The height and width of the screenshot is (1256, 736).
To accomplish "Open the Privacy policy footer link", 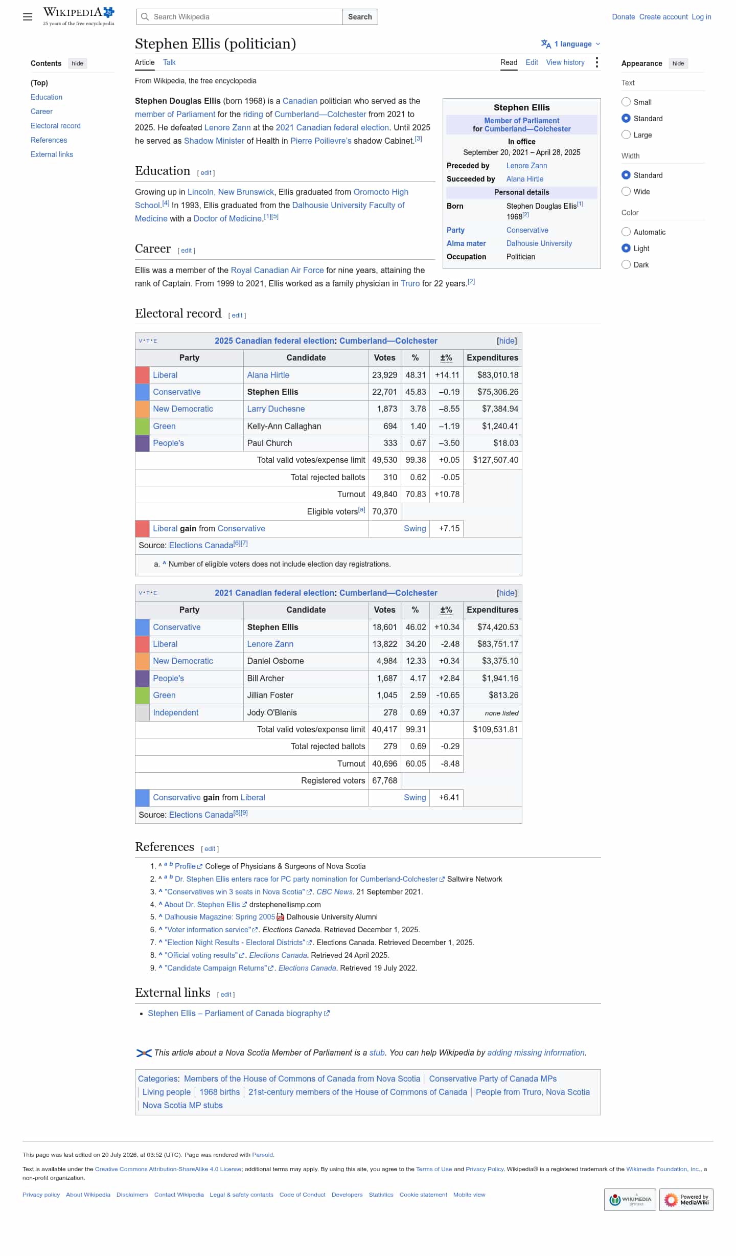I will [41, 1195].
